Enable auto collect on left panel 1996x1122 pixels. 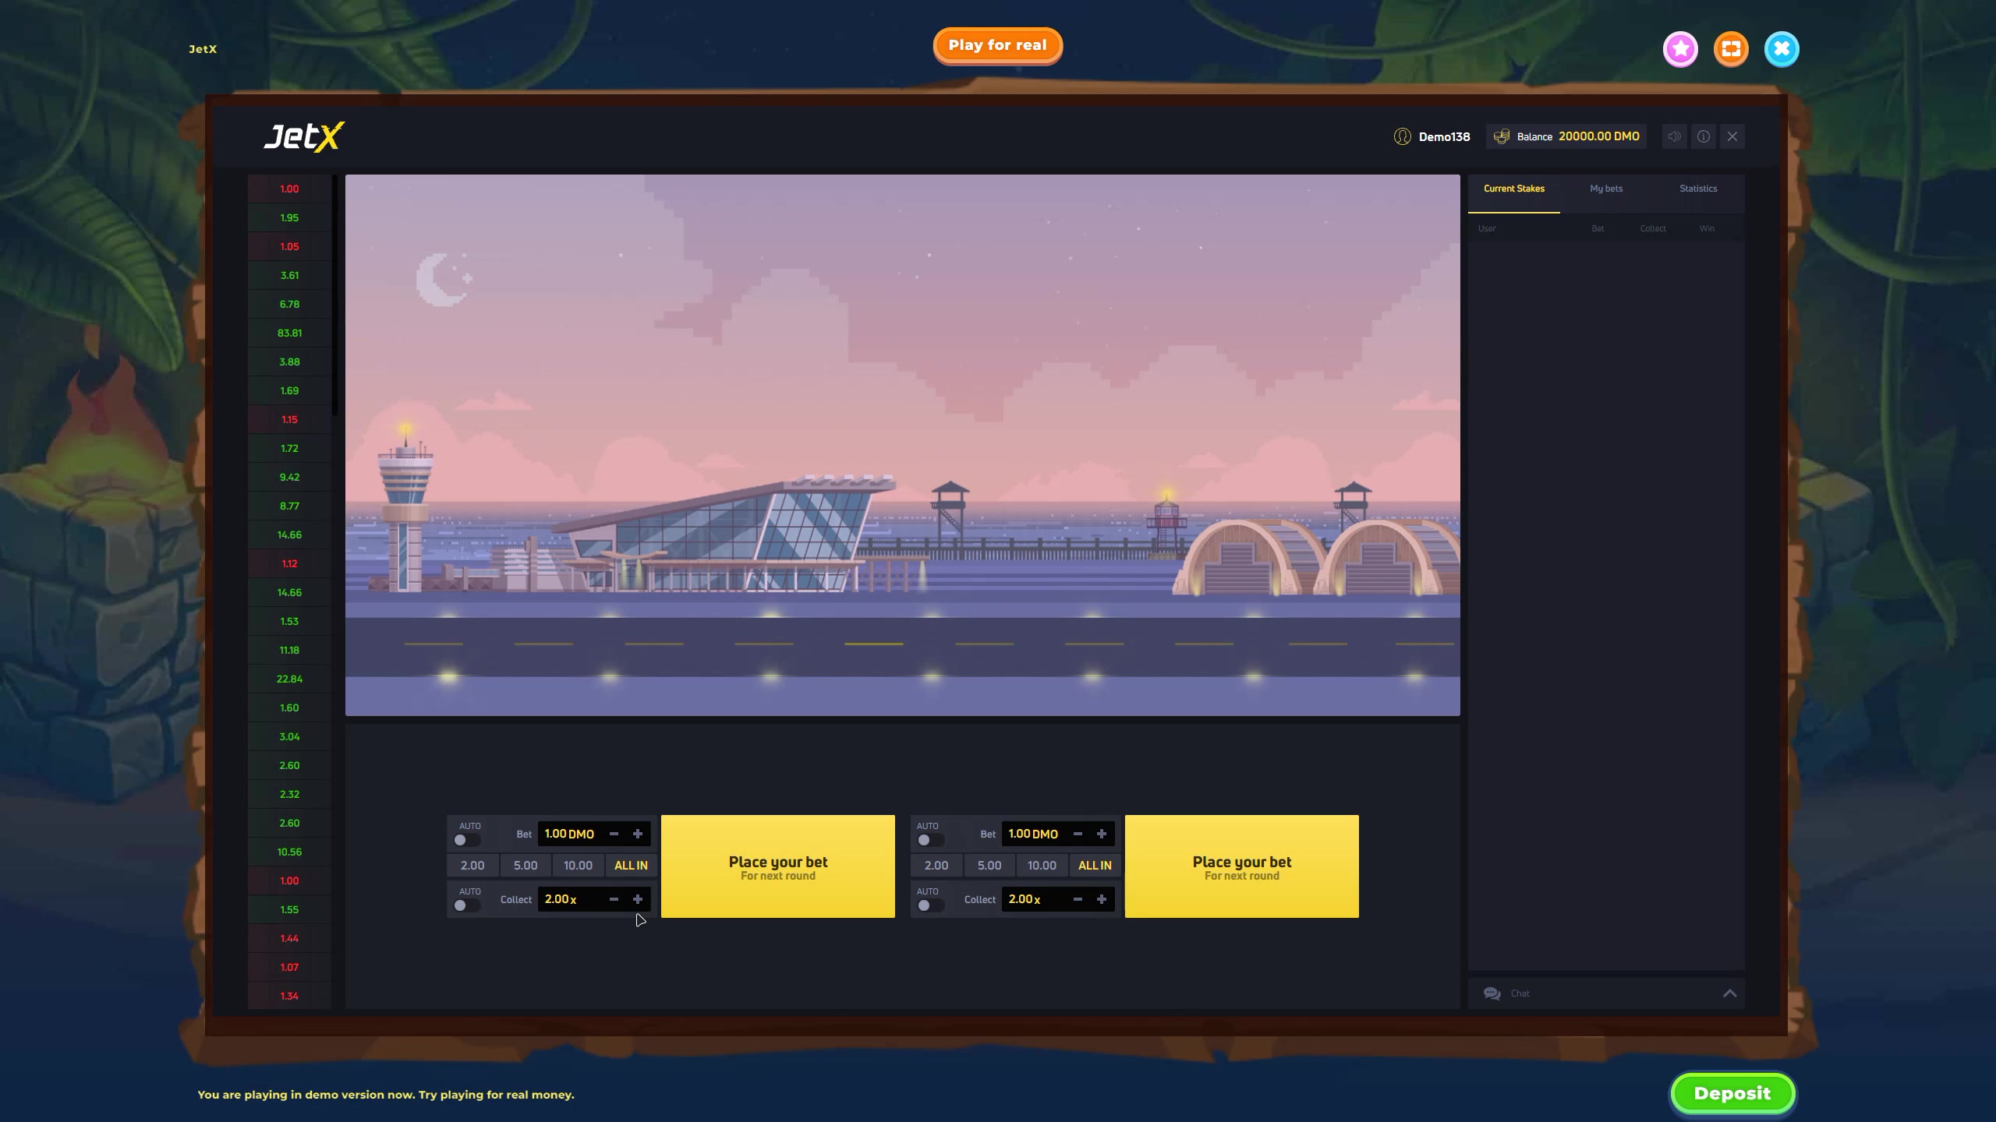coord(466,905)
